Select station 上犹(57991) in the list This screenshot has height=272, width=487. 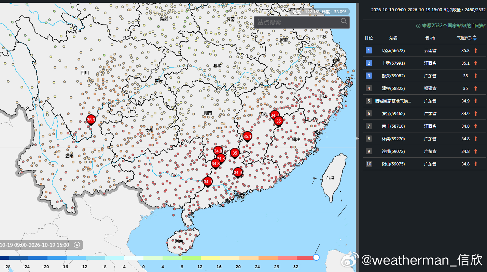click(x=393, y=63)
